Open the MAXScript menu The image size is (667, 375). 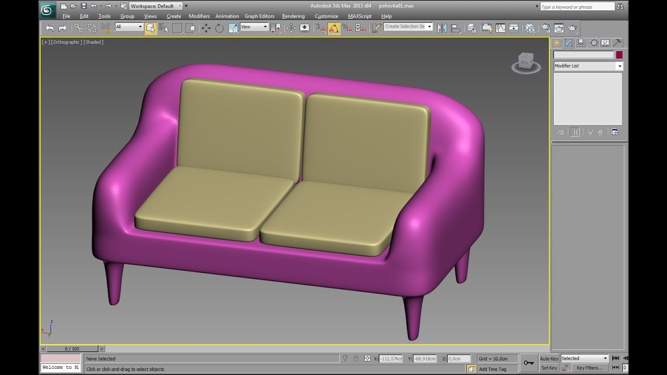coord(360,16)
